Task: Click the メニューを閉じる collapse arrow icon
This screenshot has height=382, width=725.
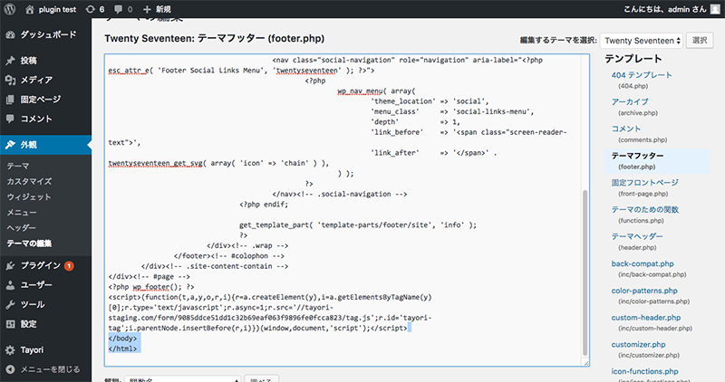Action: 10,369
